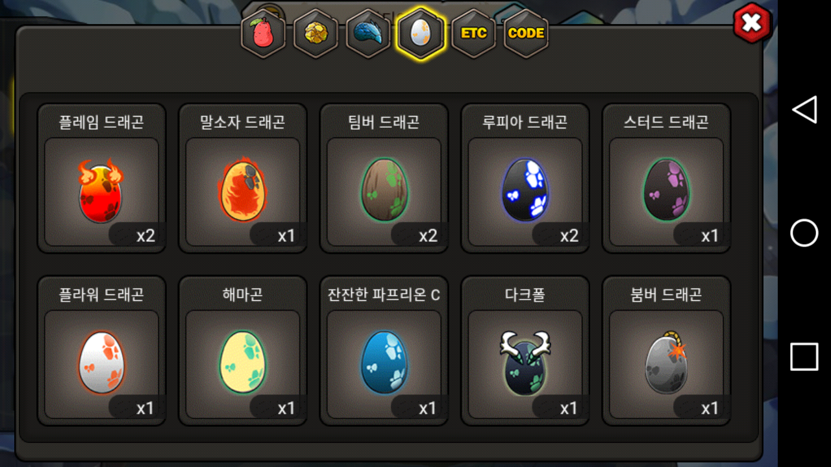This screenshot has width=831, height=467.
Task: Select the 루피아 드래곤 black-blue egg
Action: pyautogui.click(x=525, y=178)
